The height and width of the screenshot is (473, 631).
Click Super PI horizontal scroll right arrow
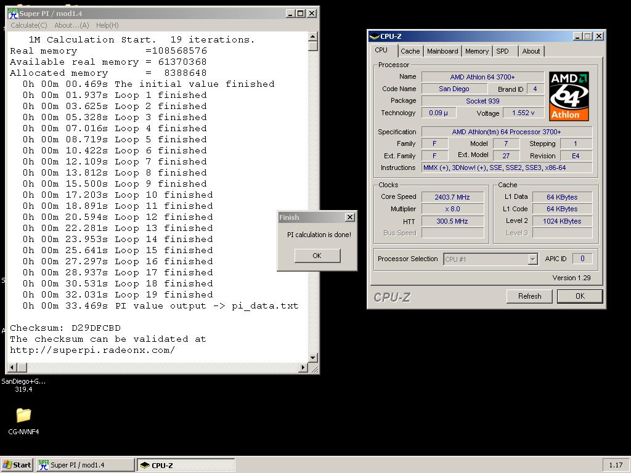303,367
